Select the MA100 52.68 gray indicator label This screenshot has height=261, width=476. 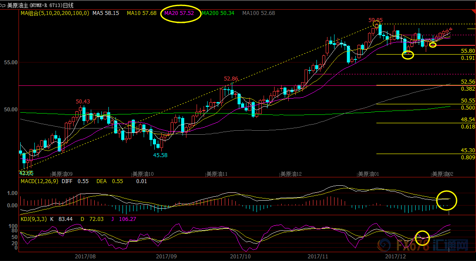259,13
